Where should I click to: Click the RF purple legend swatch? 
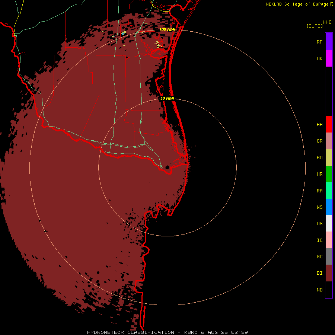click(329, 42)
